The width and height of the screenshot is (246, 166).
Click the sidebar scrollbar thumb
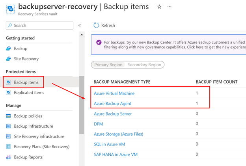tap(82, 105)
